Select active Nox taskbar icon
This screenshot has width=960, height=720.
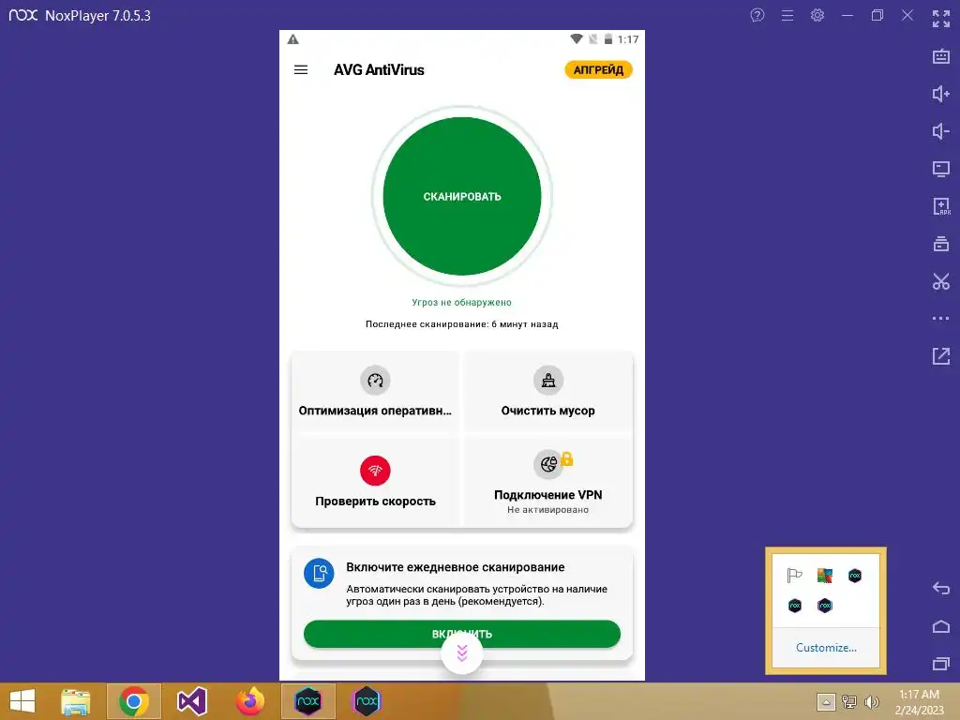[307, 701]
